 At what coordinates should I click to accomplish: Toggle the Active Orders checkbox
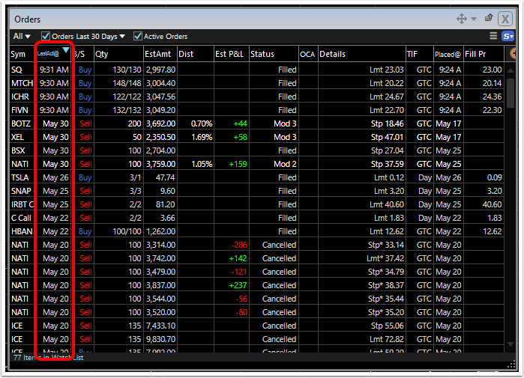pyautogui.click(x=138, y=36)
